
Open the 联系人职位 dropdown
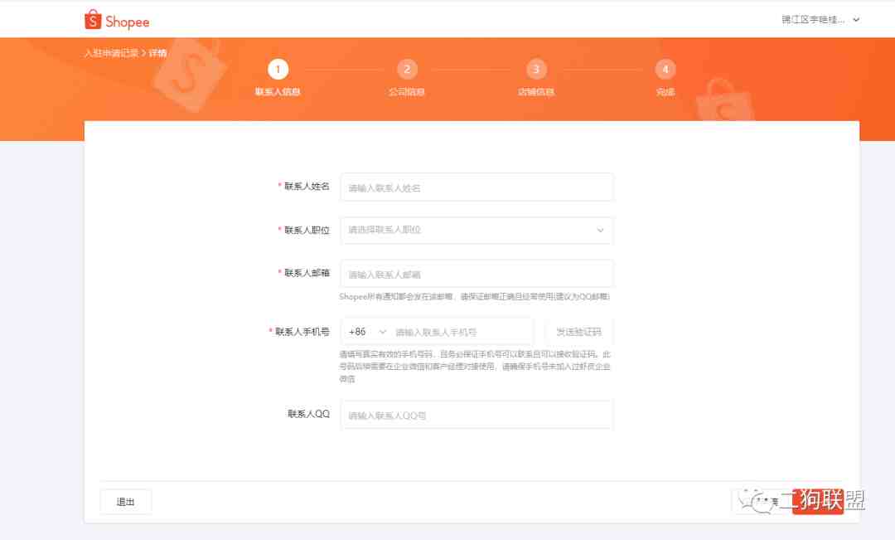point(477,231)
